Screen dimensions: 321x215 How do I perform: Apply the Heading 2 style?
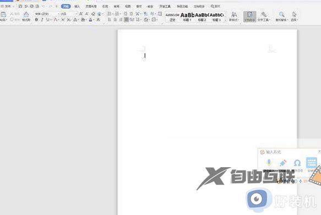pos(202,17)
